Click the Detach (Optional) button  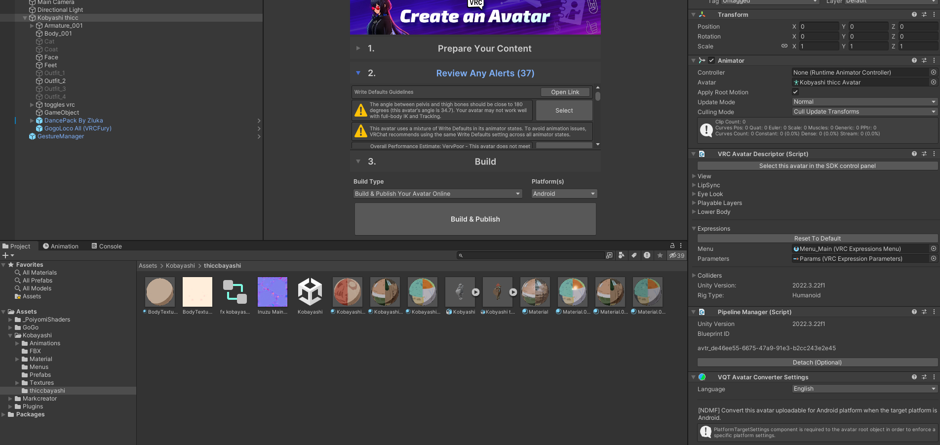(817, 363)
